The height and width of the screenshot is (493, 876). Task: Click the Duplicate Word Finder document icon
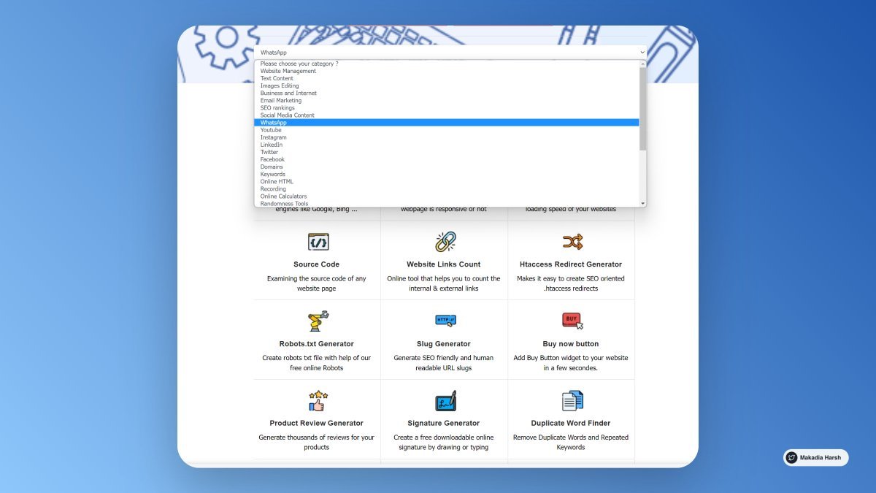[572, 400]
